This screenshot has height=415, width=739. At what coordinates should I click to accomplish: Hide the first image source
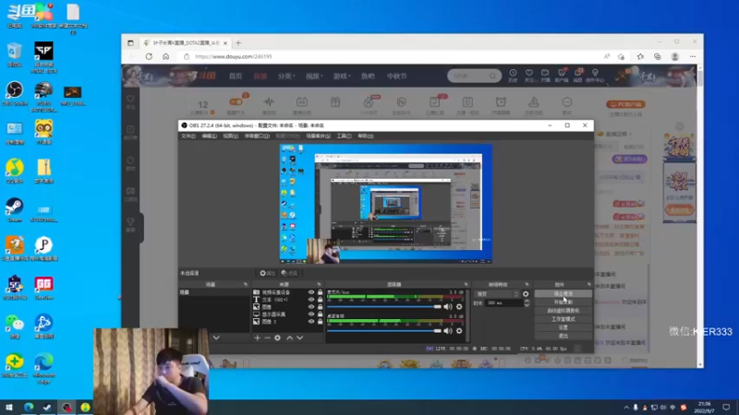[x=311, y=307]
